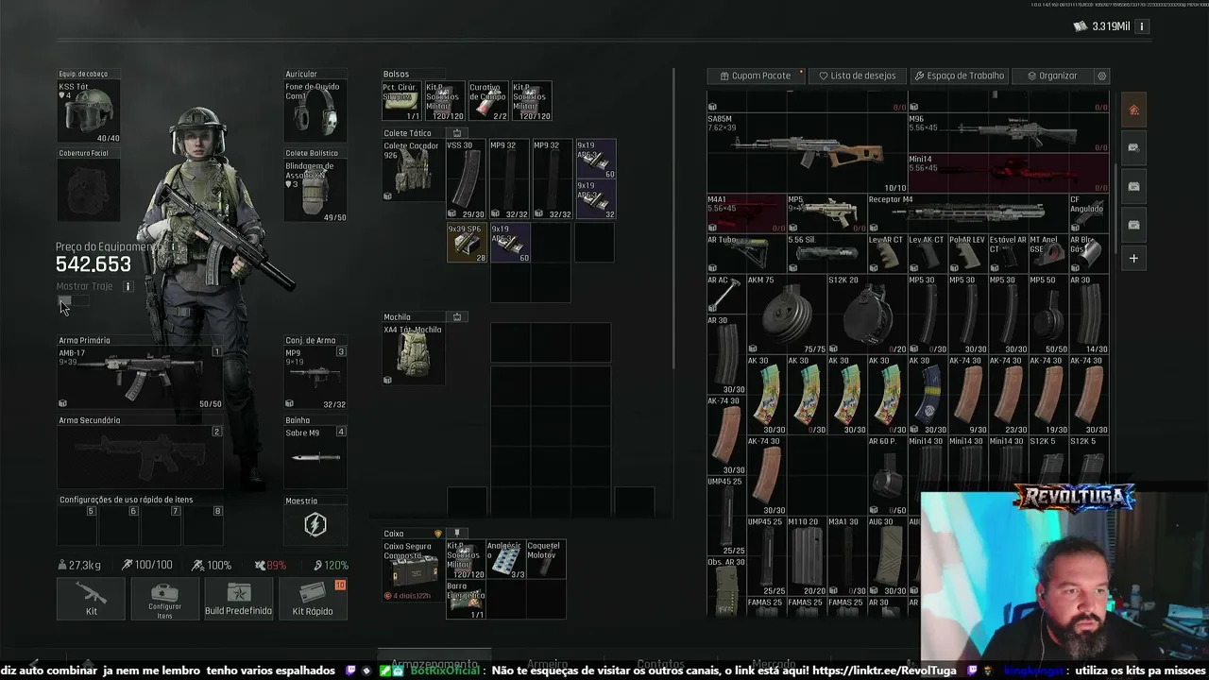Open Build Predefinida
Viewport: 1209px width, 680px height.
pos(238,599)
